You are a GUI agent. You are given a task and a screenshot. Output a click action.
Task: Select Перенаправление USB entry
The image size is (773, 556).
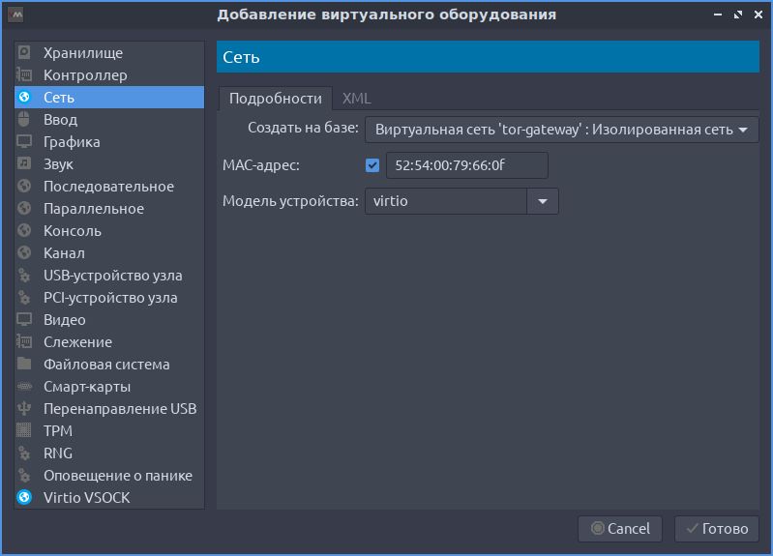click(x=109, y=408)
